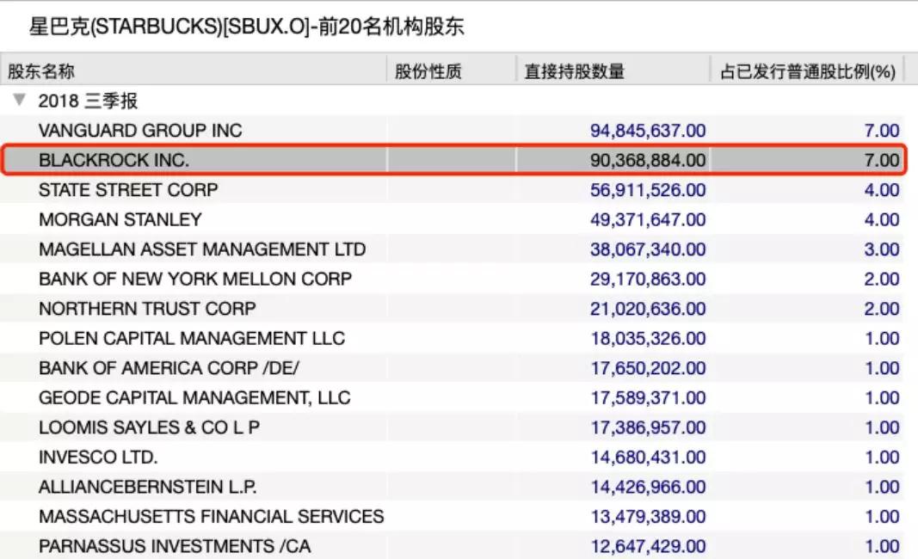Click 占已发行普通股比例(%) column header
Image resolution: width=918 pixels, height=559 pixels.
point(808,71)
